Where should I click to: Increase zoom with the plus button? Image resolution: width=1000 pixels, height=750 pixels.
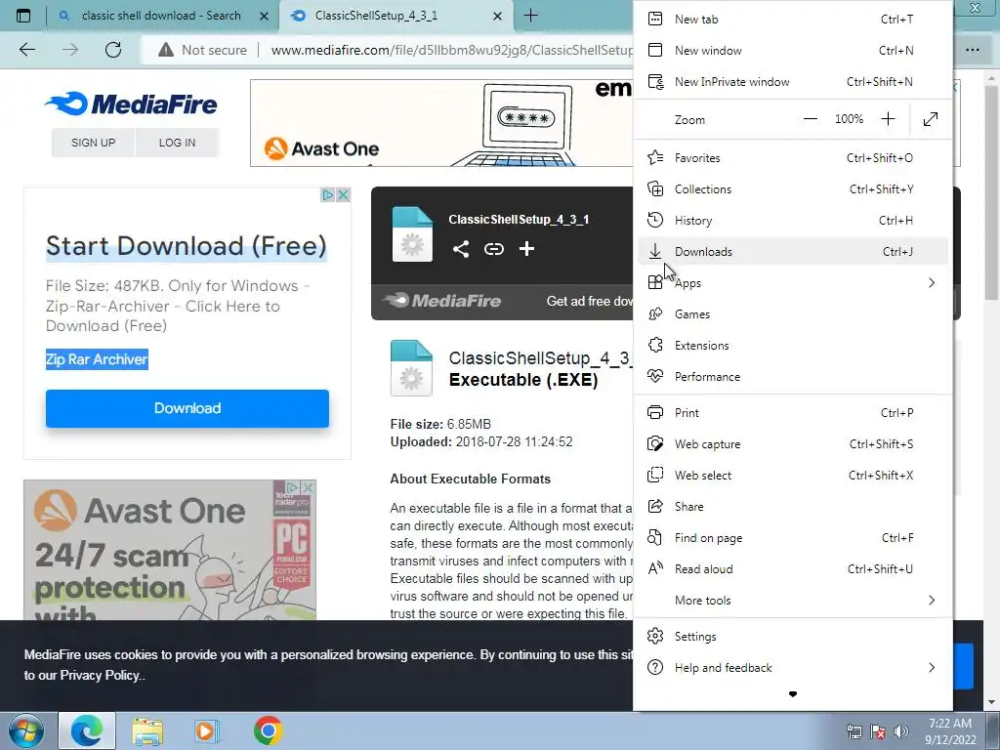coord(888,119)
